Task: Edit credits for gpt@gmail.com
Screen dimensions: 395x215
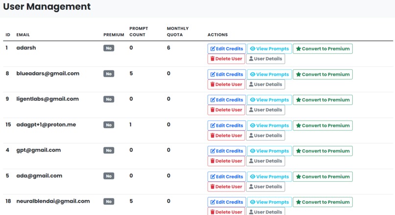Action: [x=227, y=151]
